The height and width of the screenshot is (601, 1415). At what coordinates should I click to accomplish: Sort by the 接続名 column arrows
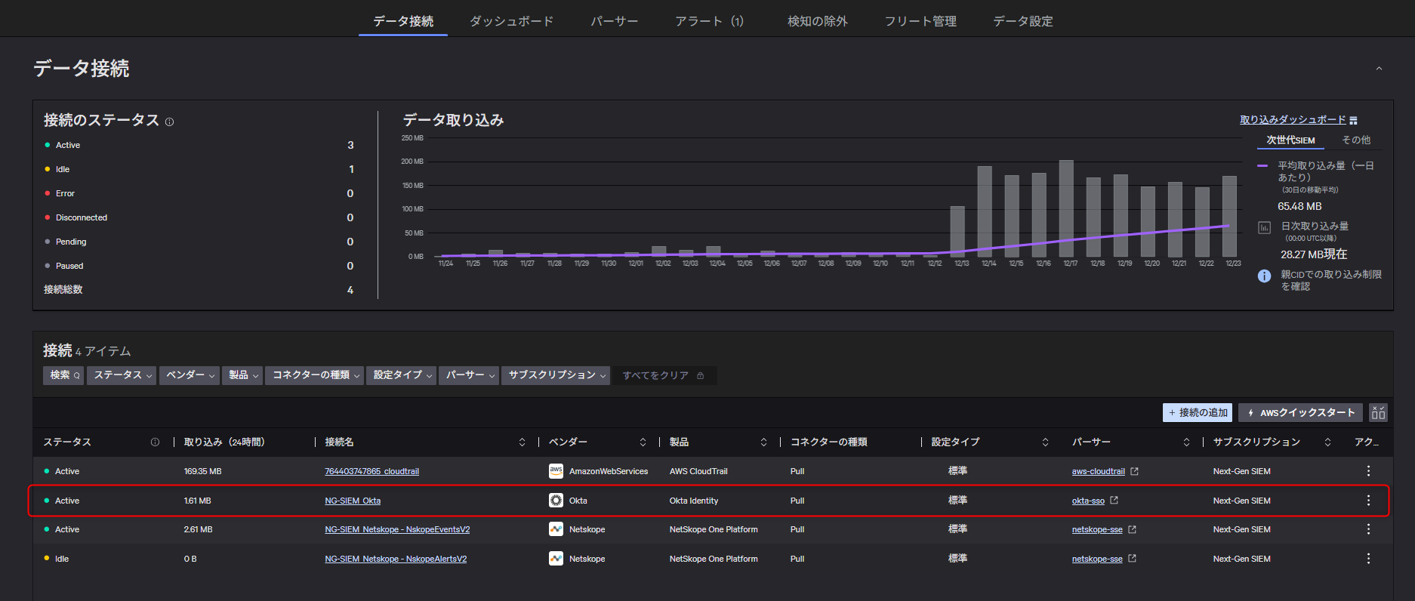[x=522, y=442]
